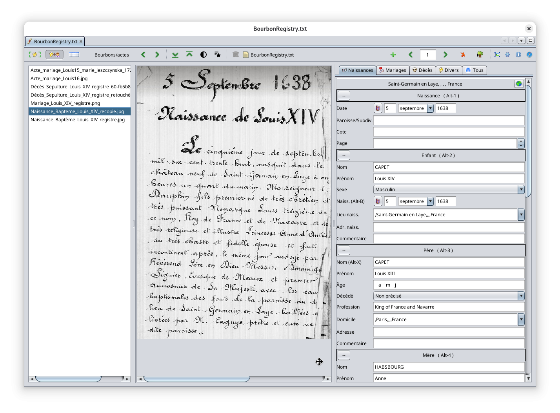Click the Profession field King of France
Screen dimensions: 560x413
(x=449, y=307)
